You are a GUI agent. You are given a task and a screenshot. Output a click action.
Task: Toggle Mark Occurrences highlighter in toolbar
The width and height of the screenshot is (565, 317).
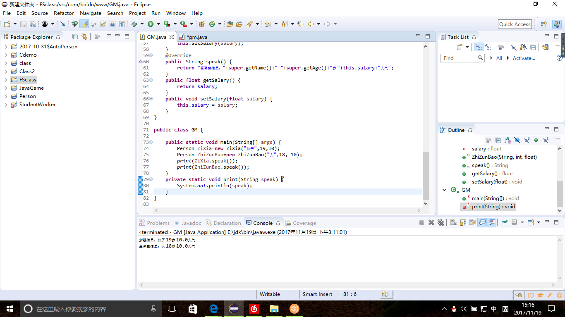84,24
